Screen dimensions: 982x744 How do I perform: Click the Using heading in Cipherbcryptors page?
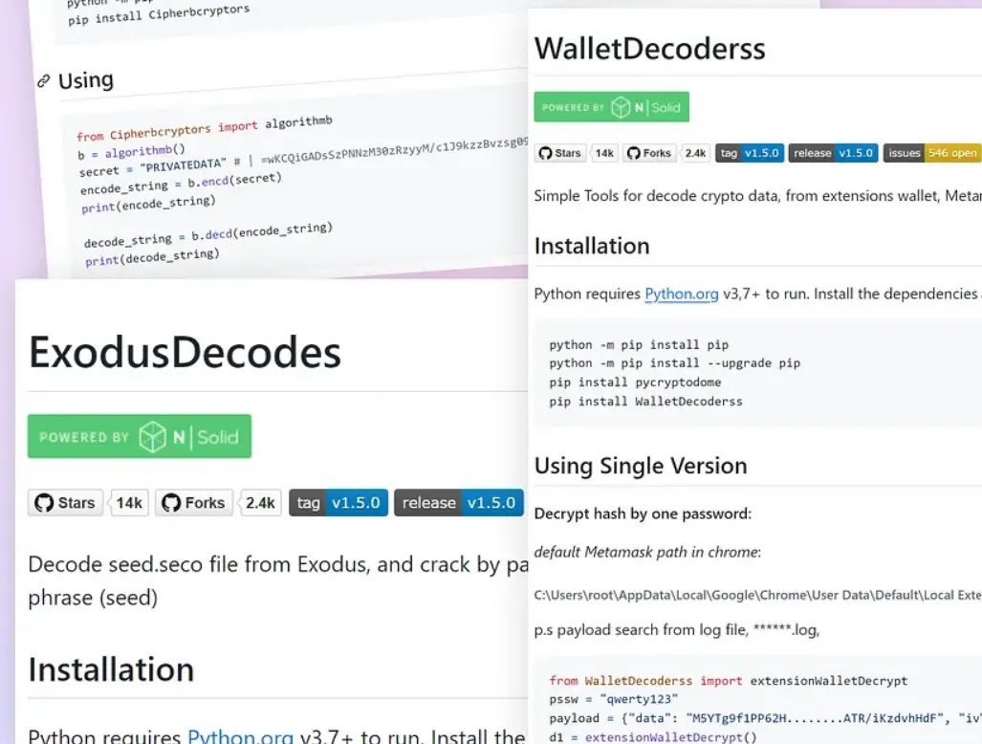[86, 80]
